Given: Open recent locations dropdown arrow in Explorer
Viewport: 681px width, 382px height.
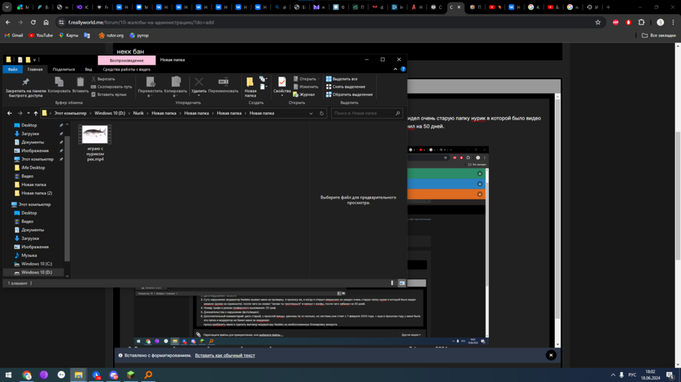Looking at the screenshot, I should click(x=28, y=113).
